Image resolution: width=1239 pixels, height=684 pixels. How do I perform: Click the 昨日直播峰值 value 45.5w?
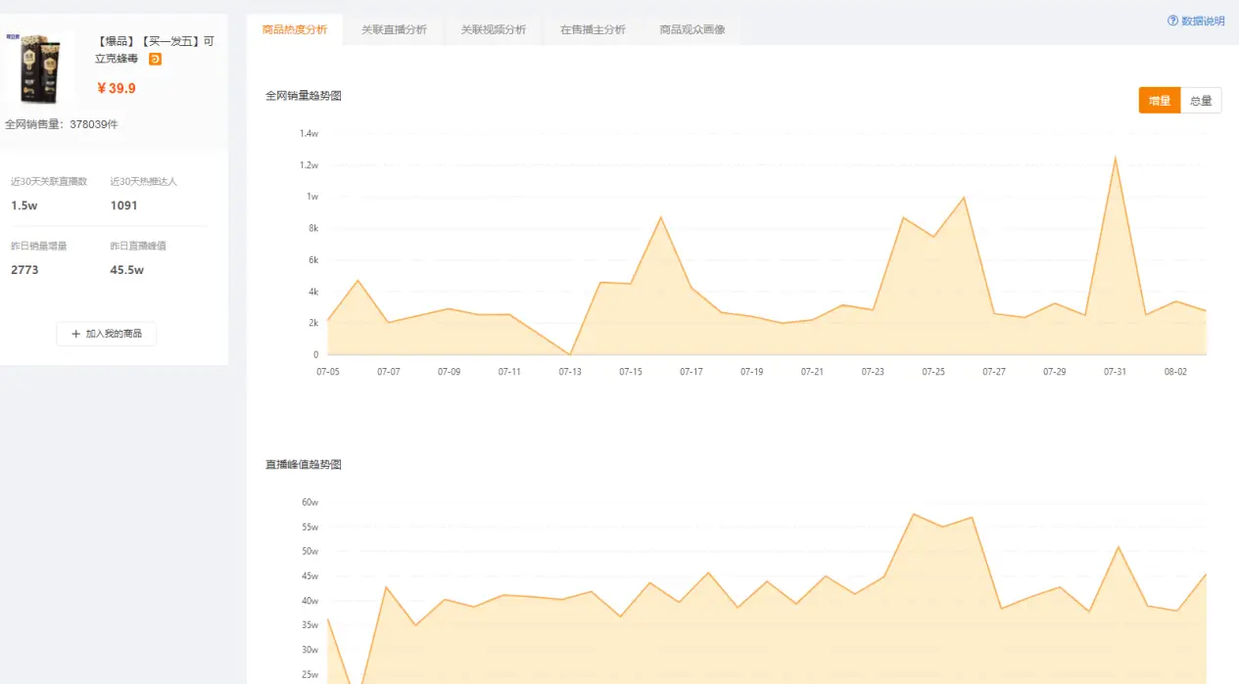127,269
